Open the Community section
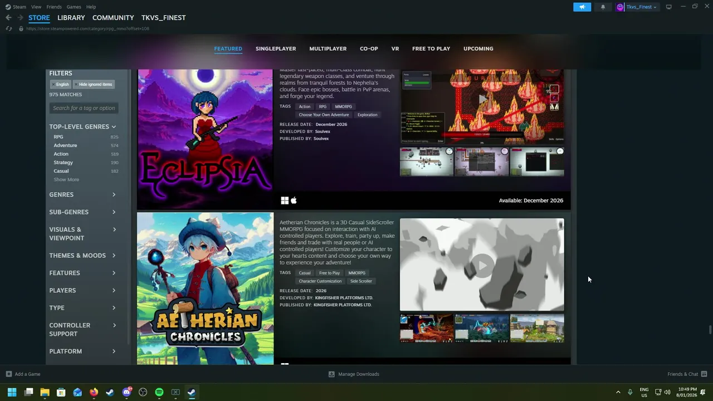The width and height of the screenshot is (713, 401). (x=113, y=18)
